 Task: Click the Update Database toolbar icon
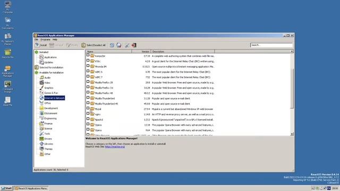[119, 45]
